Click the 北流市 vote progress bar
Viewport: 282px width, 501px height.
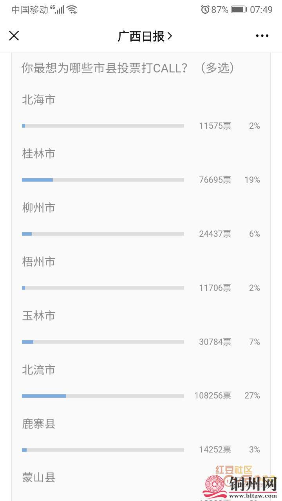point(103,396)
